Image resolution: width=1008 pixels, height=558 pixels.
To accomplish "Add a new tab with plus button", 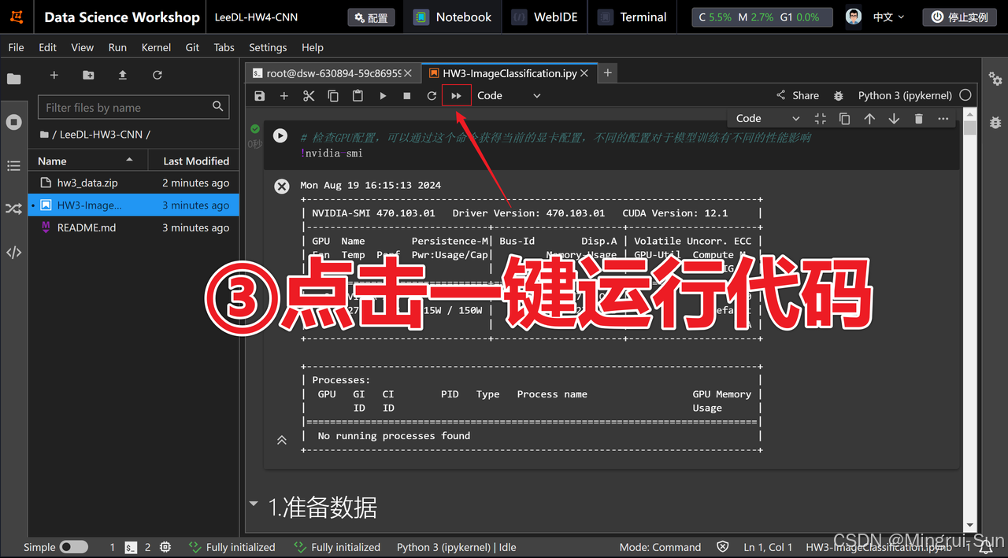I will point(607,72).
